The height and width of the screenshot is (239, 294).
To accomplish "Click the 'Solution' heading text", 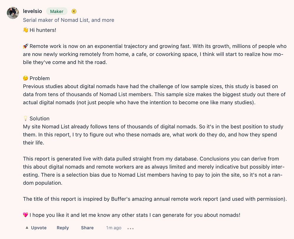I will click(39, 118).
